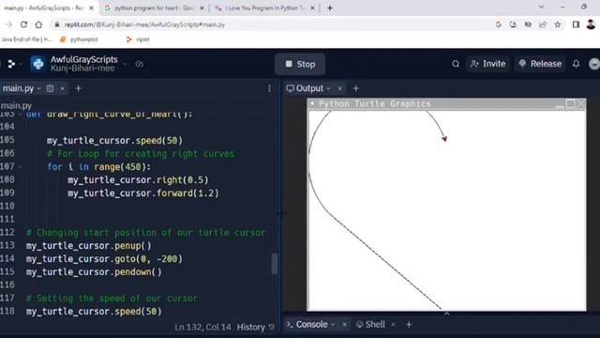Open the main.py tab dropdown arrow
The height and width of the screenshot is (338, 600).
[39, 89]
